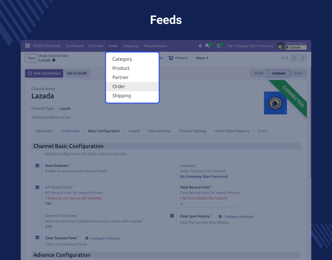This screenshot has height=260, width=332.
Task: Click the lazada database label
Action: [296, 48]
